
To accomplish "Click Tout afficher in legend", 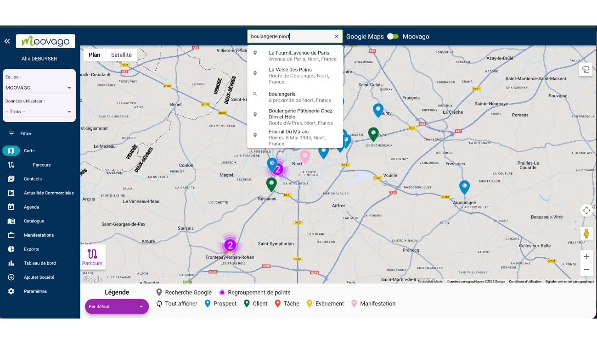I will point(177,304).
